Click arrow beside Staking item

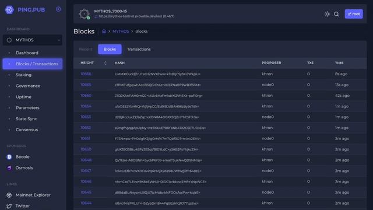click(x=9, y=75)
